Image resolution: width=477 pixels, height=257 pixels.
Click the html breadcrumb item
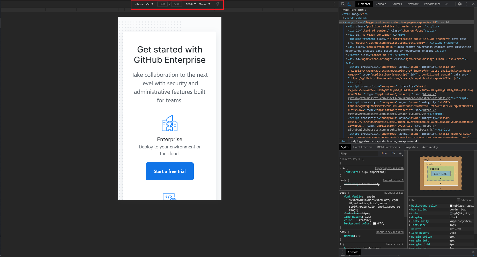tap(343, 141)
